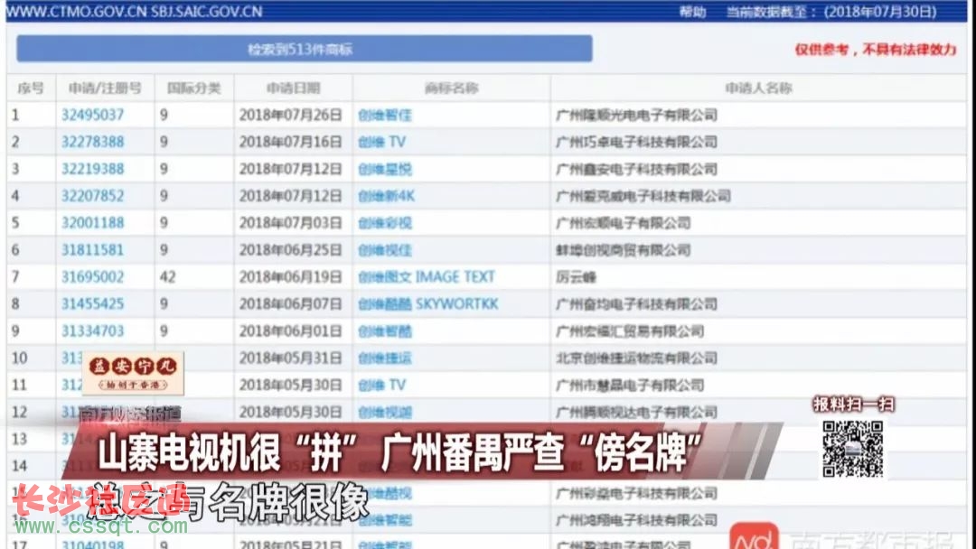Viewport: 976px width, 549px height.
Task: Open the 创维 TV trademark in row 2
Action: [x=381, y=142]
